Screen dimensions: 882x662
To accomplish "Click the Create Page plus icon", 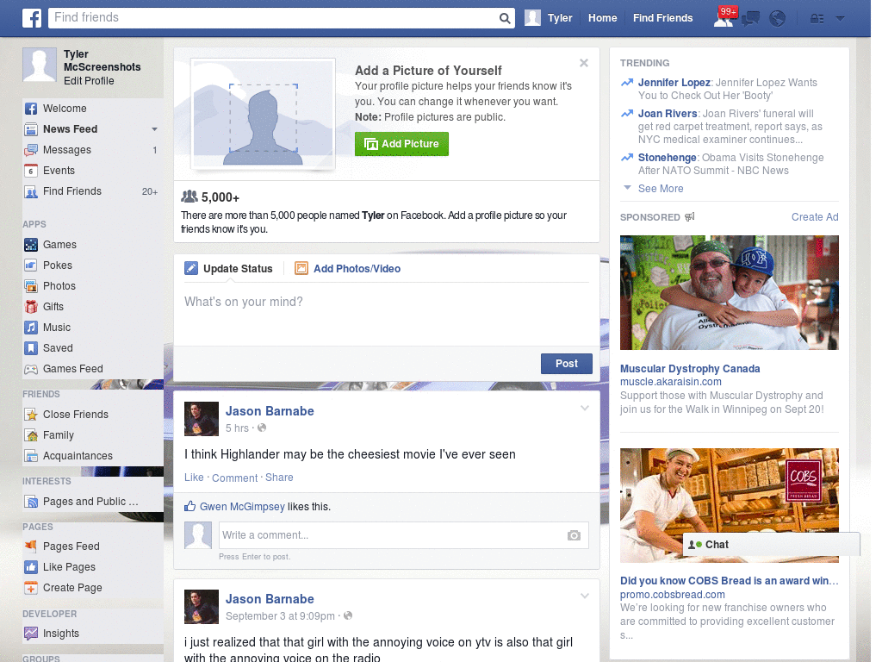I will 31,588.
